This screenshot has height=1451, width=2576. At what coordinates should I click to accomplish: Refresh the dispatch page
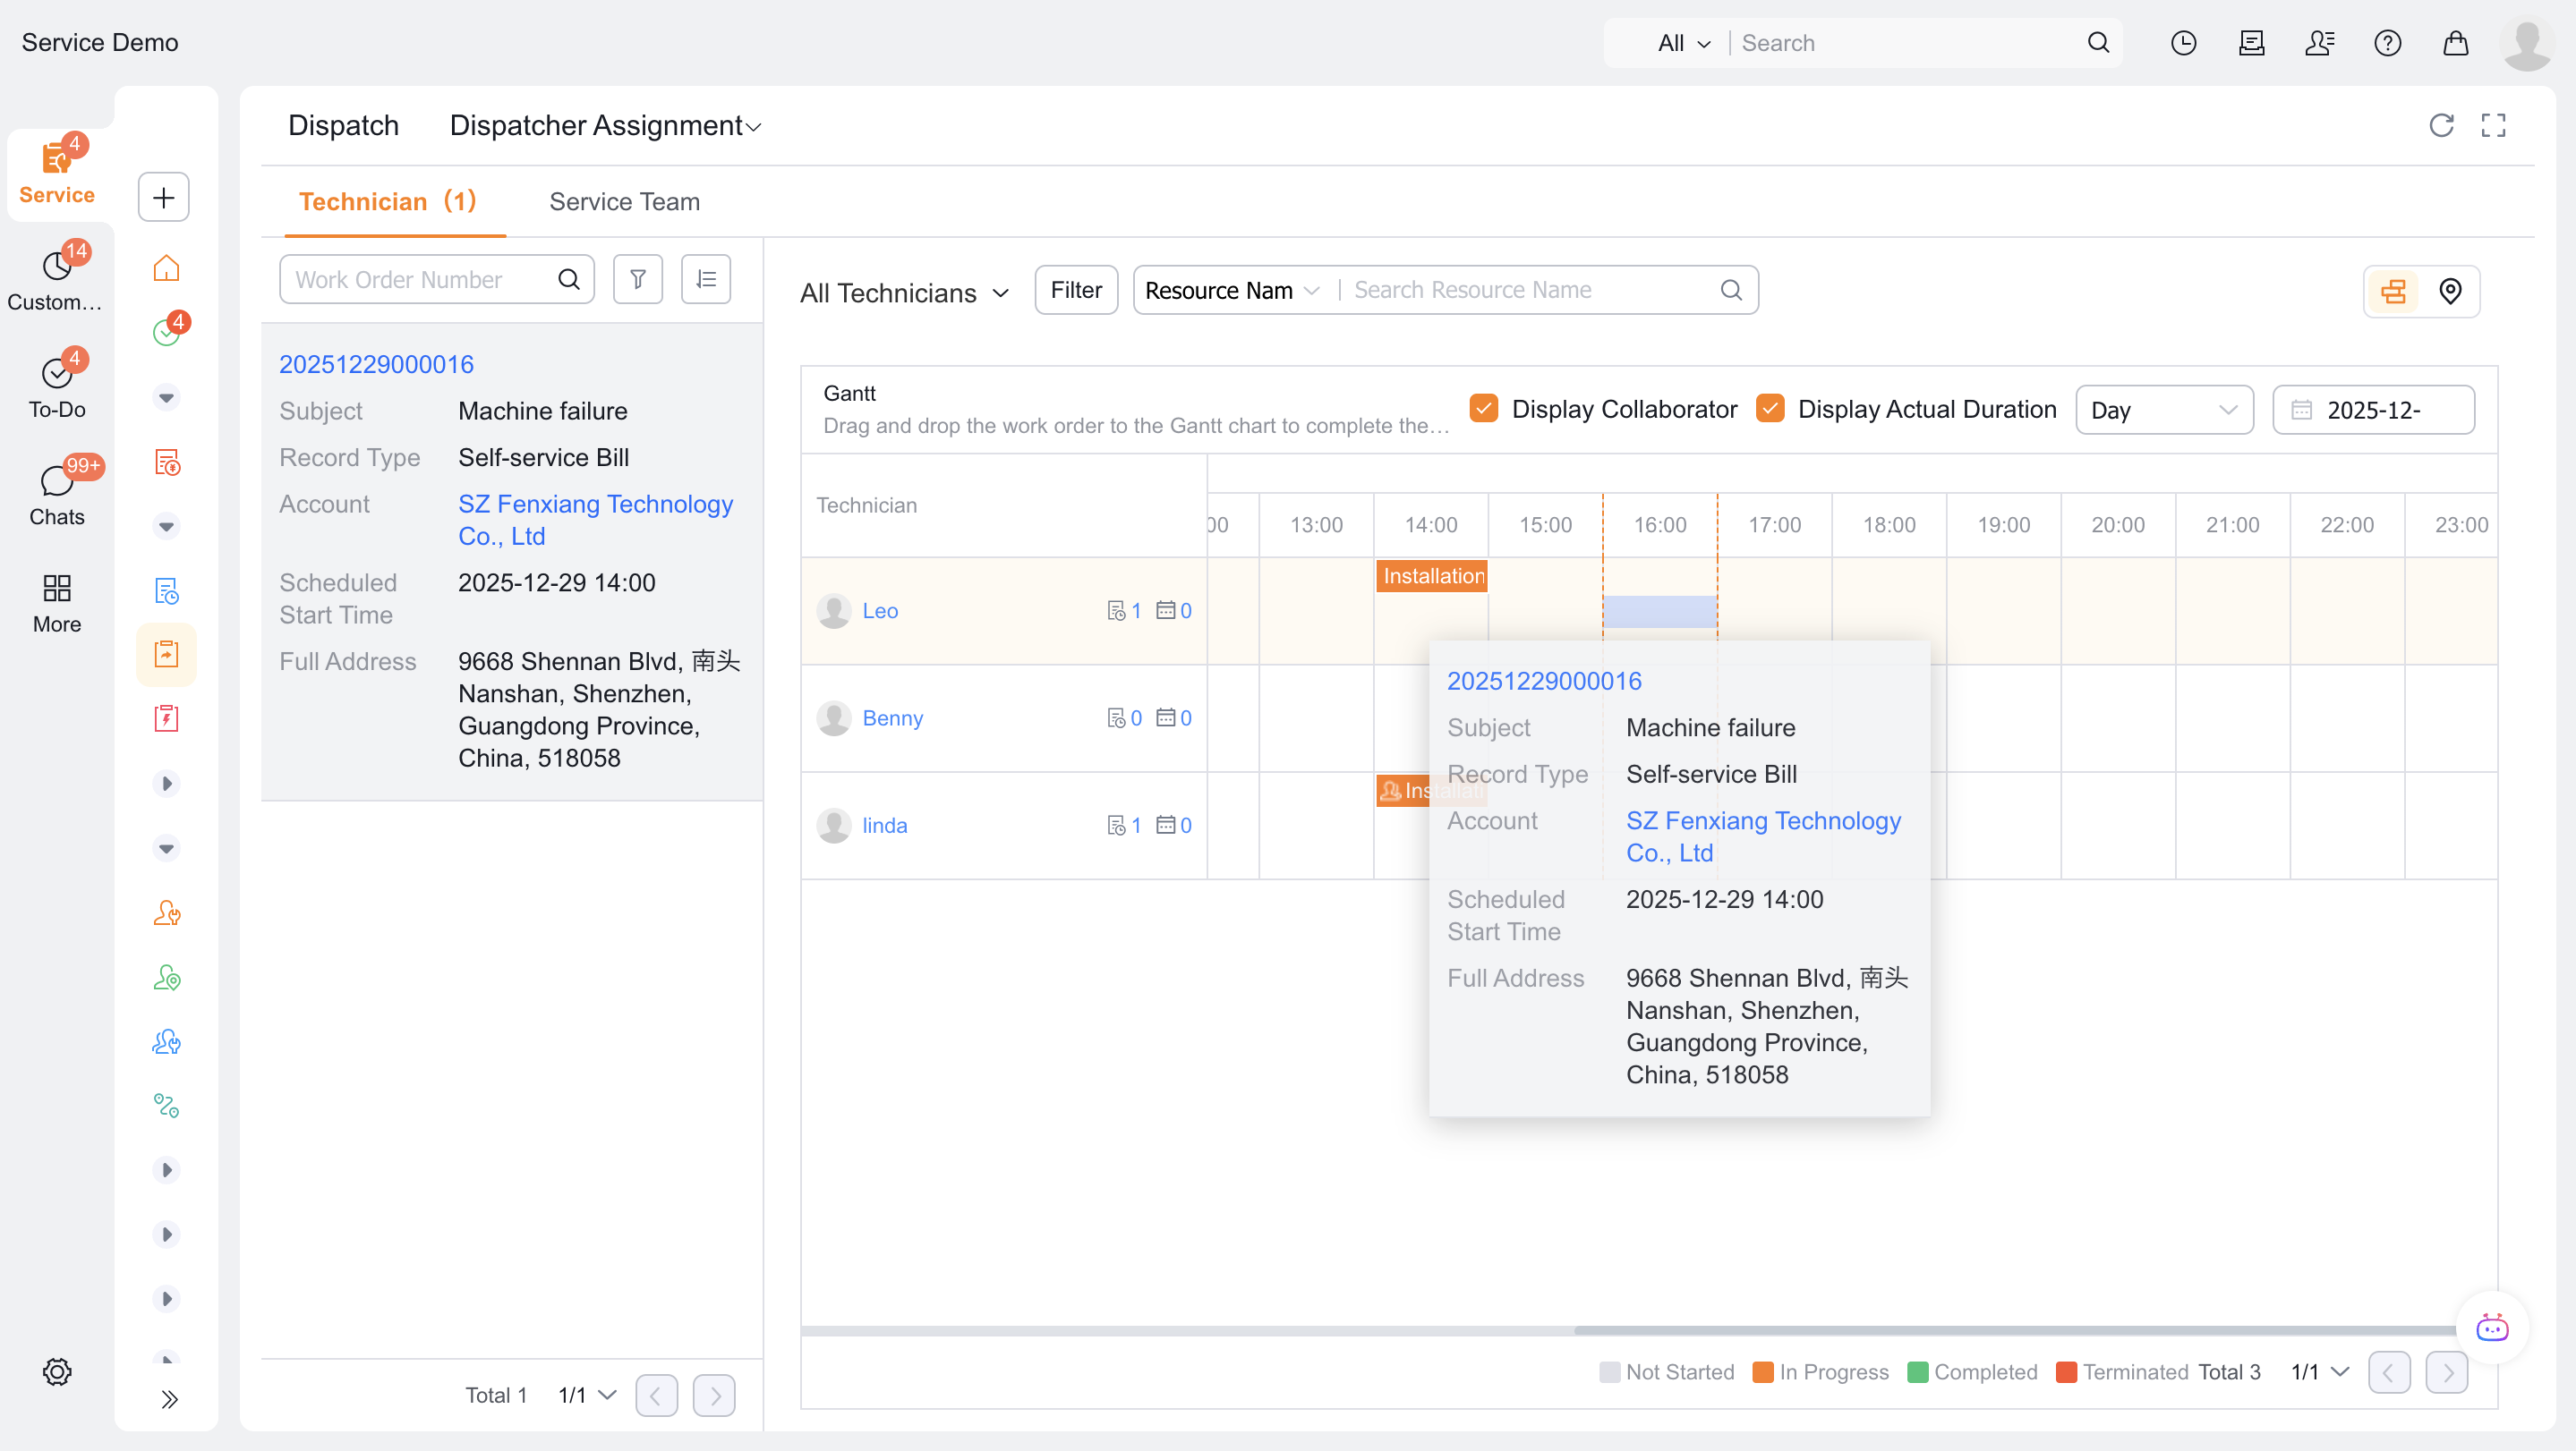click(2441, 125)
